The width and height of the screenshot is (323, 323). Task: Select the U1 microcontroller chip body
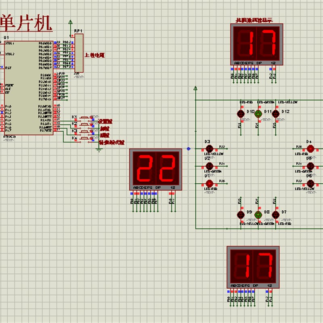pyautogui.click(x=29, y=88)
